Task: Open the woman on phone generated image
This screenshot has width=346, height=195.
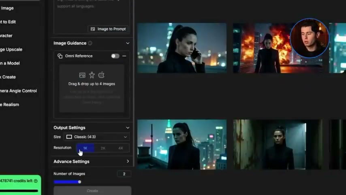Action: pos(182,48)
